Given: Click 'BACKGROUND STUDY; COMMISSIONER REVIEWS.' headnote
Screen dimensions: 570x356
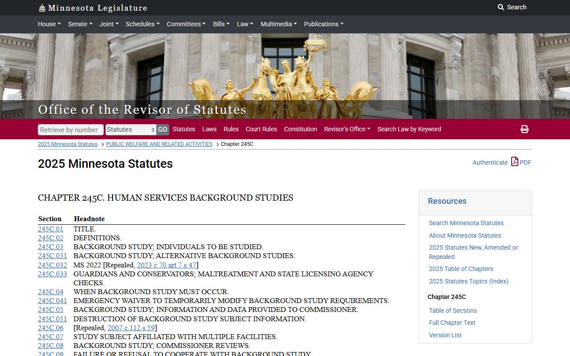Looking at the screenshot, I should 162,346.
